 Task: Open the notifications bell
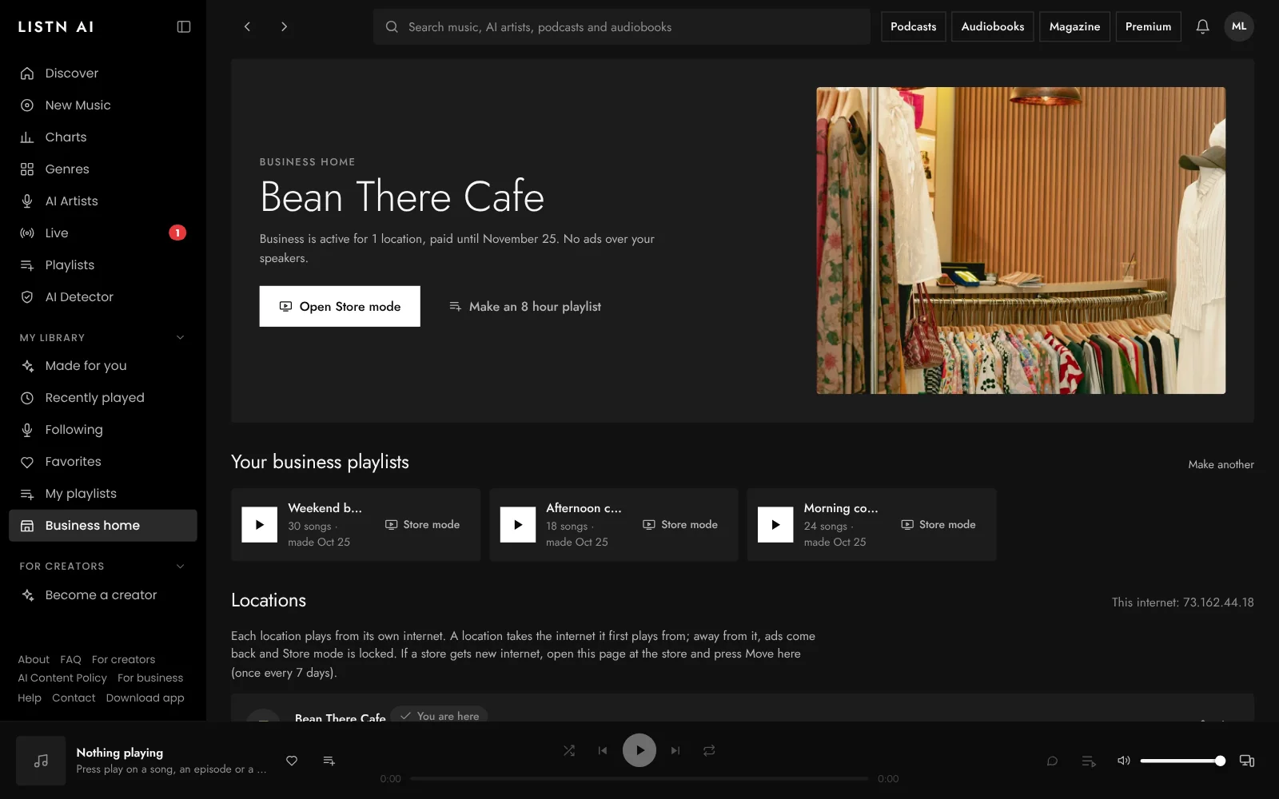coord(1202,26)
